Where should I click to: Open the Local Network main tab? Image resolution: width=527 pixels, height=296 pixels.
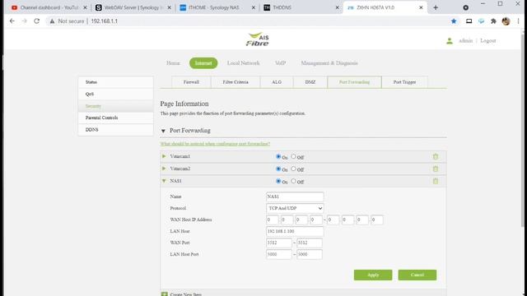pyautogui.click(x=244, y=63)
